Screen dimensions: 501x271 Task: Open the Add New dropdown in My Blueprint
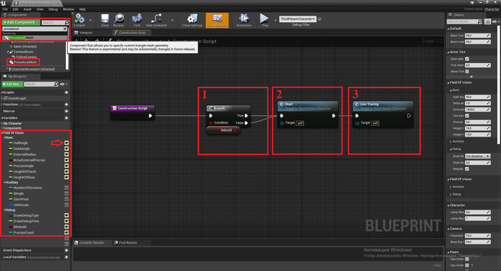[12, 84]
